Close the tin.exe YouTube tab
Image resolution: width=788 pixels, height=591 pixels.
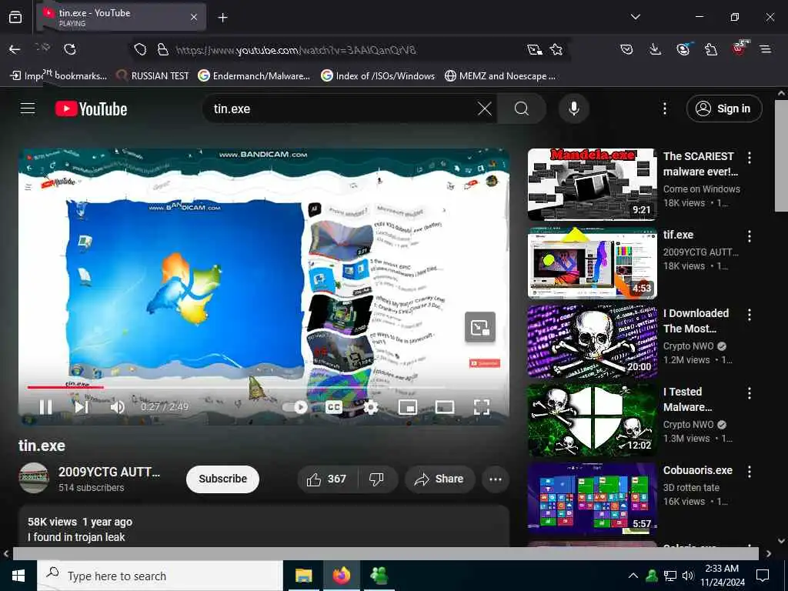point(194,18)
